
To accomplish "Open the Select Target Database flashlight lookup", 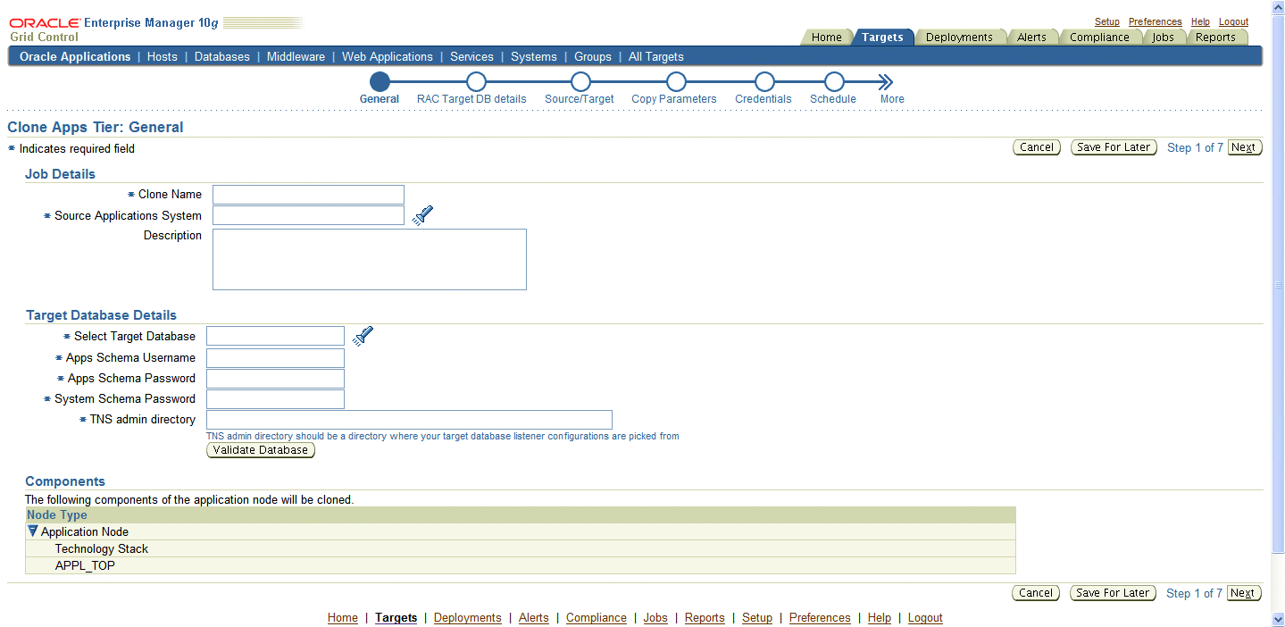I will coord(363,336).
